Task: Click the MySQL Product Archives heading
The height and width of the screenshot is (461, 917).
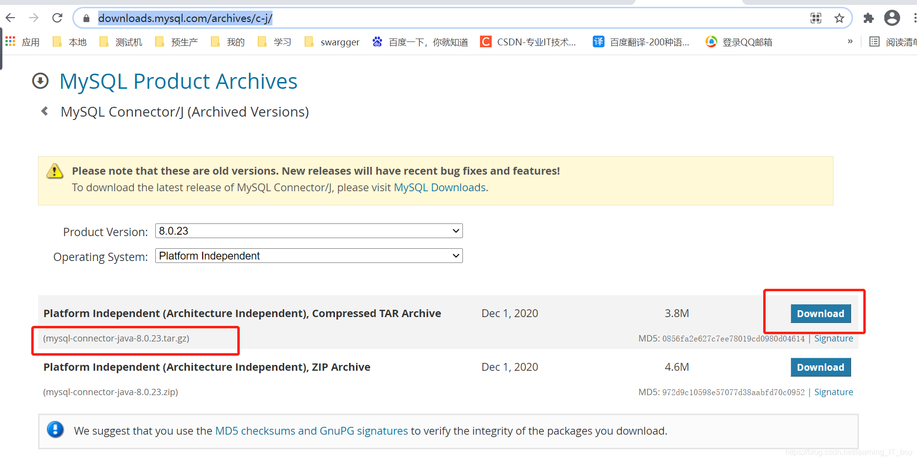Action: [x=178, y=81]
